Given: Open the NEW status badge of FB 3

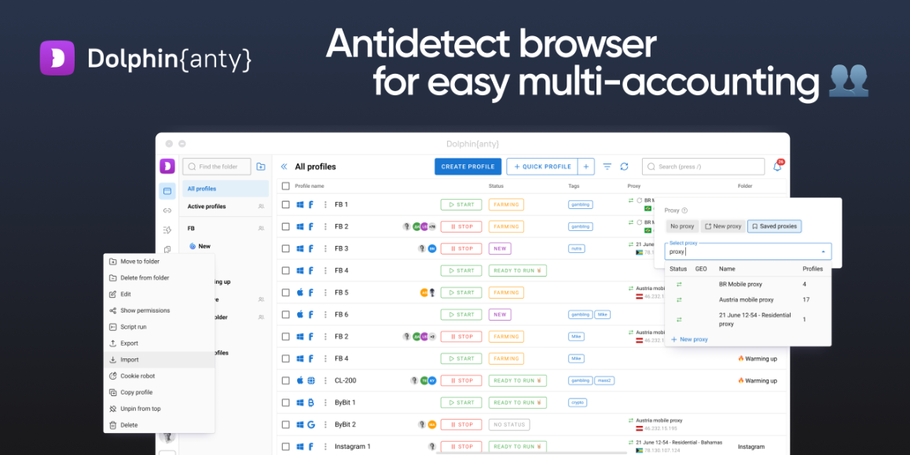Looking at the screenshot, I should (500, 248).
